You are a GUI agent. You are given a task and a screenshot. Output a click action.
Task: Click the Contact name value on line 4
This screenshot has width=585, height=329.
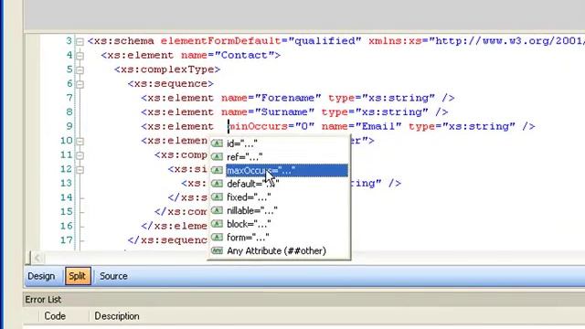click(244, 55)
